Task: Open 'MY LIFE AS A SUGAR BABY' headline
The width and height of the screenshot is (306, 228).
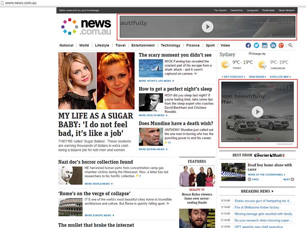Action: [96, 125]
